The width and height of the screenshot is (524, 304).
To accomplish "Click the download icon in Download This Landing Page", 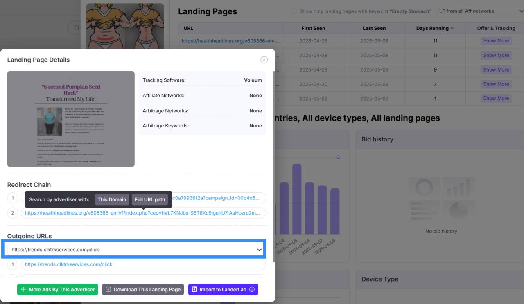I will click(108, 289).
